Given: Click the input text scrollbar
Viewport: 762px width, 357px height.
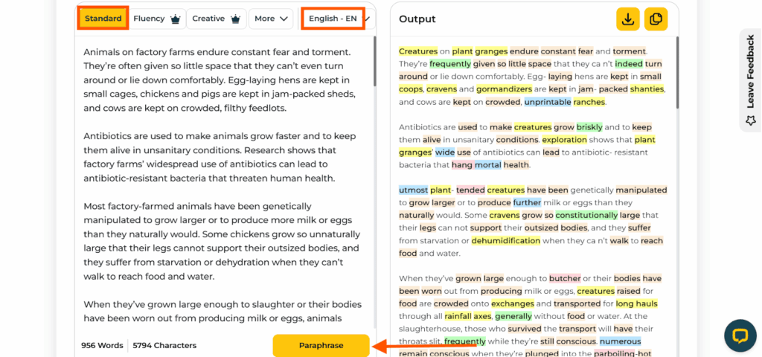Looking at the screenshot, I should point(374,62).
